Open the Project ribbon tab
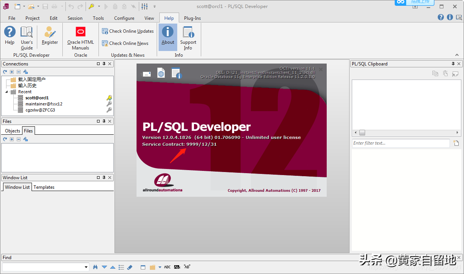Viewport: 464px width, 274px height. point(32,18)
